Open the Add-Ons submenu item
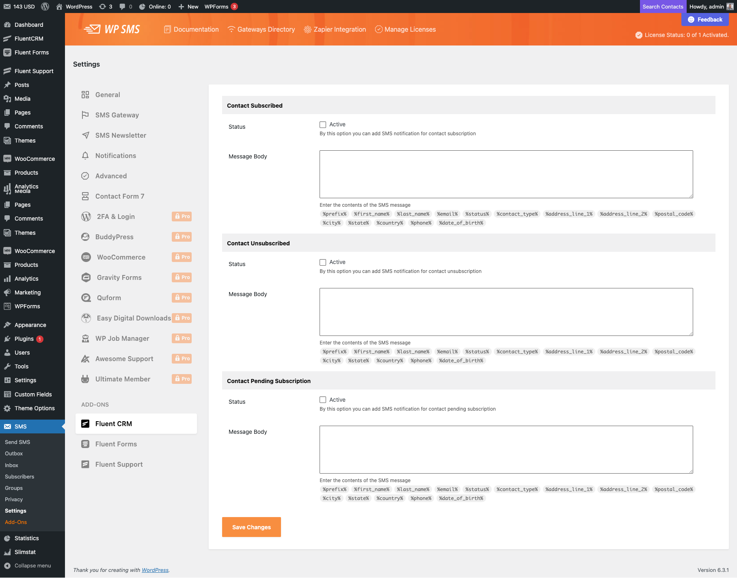Screen dimensions: 737x578 click(16, 522)
